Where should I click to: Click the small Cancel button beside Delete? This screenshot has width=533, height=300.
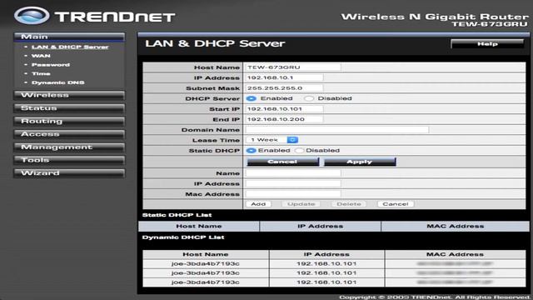(396, 204)
